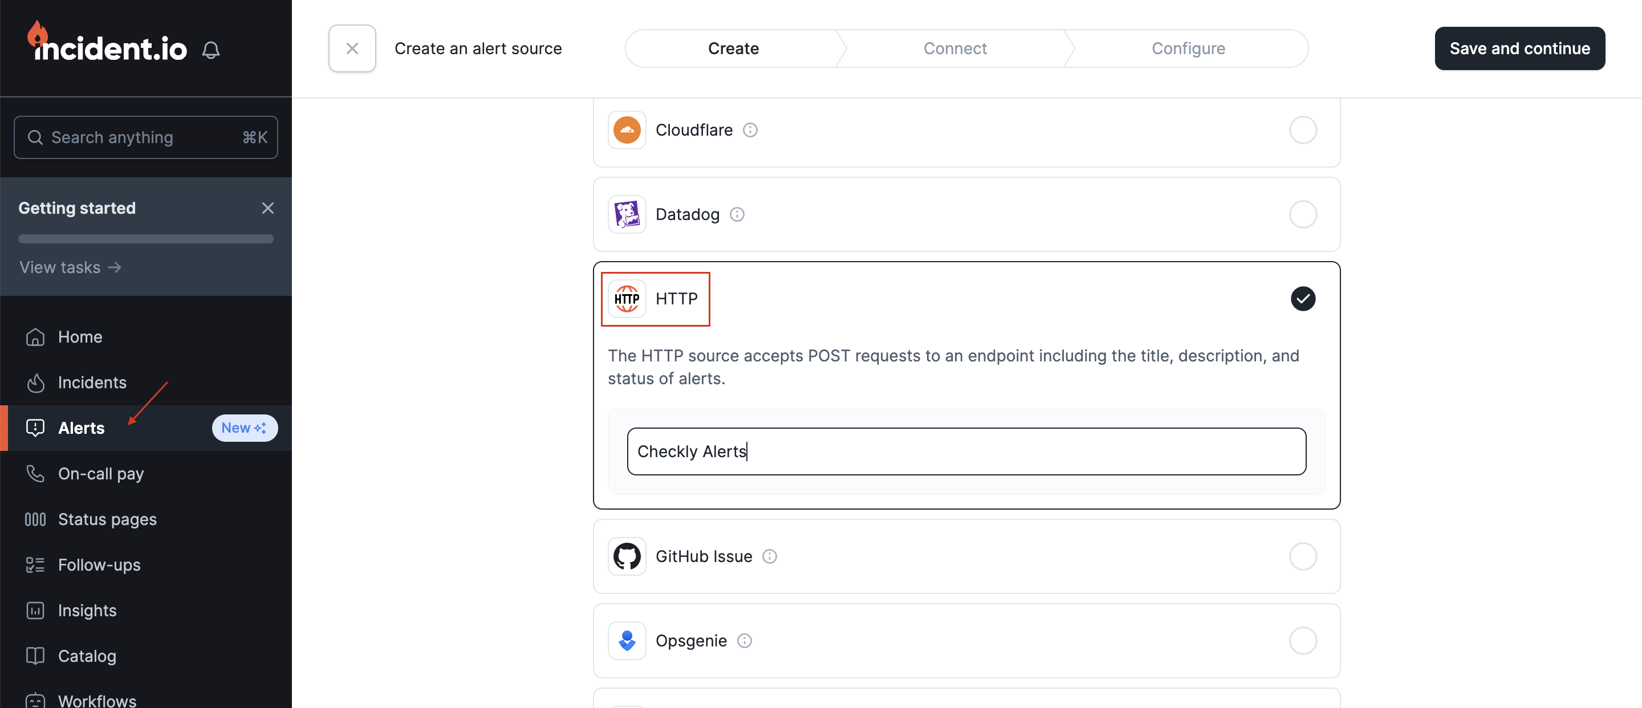Viewport: 1642px width, 708px height.
Task: Click the Create step tab
Action: point(733,48)
